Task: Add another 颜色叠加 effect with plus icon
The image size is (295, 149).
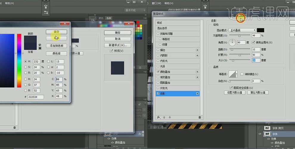Action: click(197, 72)
